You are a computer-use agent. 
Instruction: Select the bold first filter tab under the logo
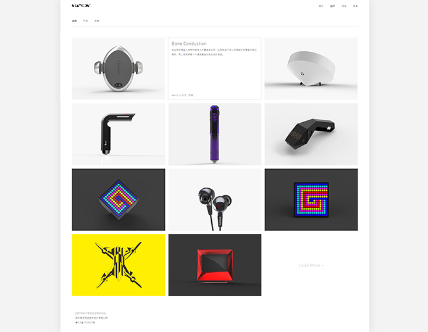[74, 21]
